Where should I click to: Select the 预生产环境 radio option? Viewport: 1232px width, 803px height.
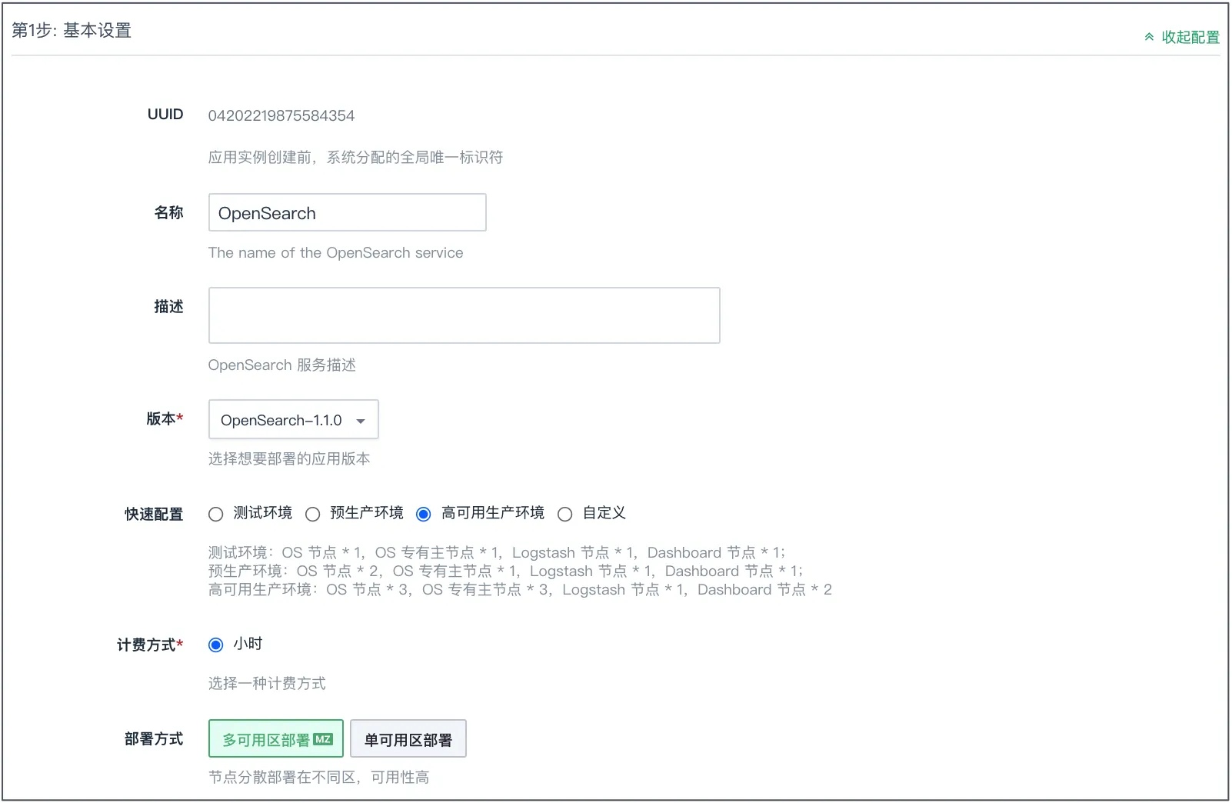(312, 514)
